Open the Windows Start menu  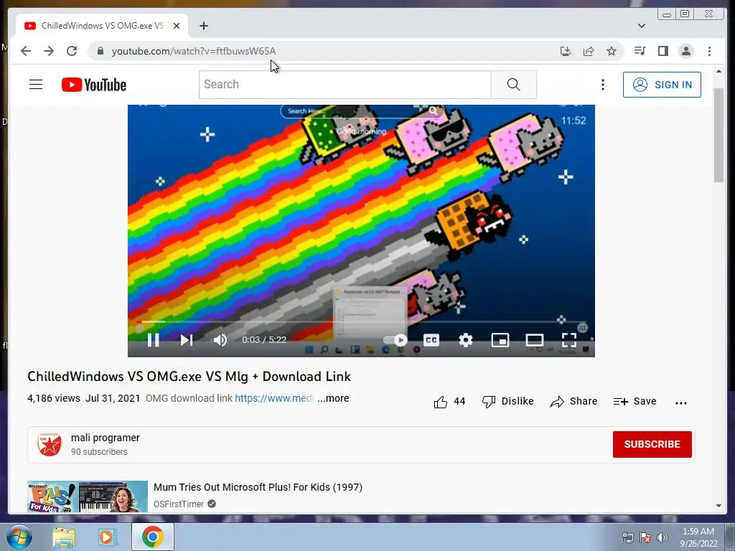click(18, 537)
